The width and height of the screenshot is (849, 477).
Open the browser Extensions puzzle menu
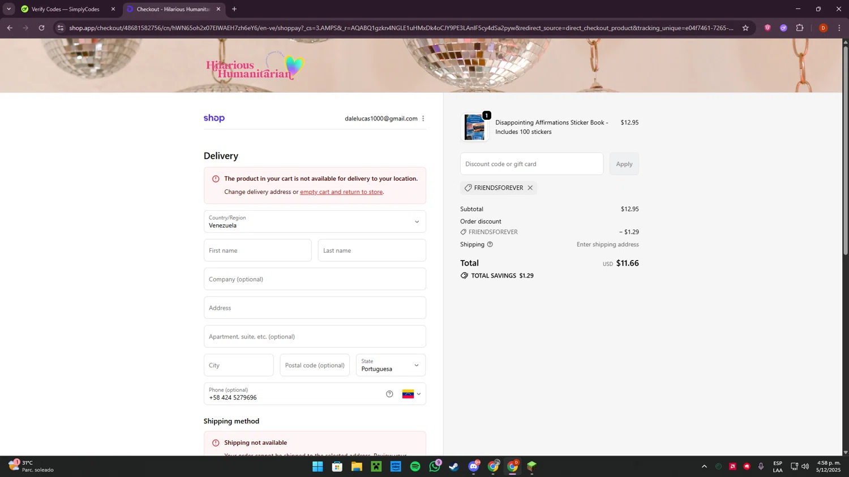pyautogui.click(x=800, y=28)
